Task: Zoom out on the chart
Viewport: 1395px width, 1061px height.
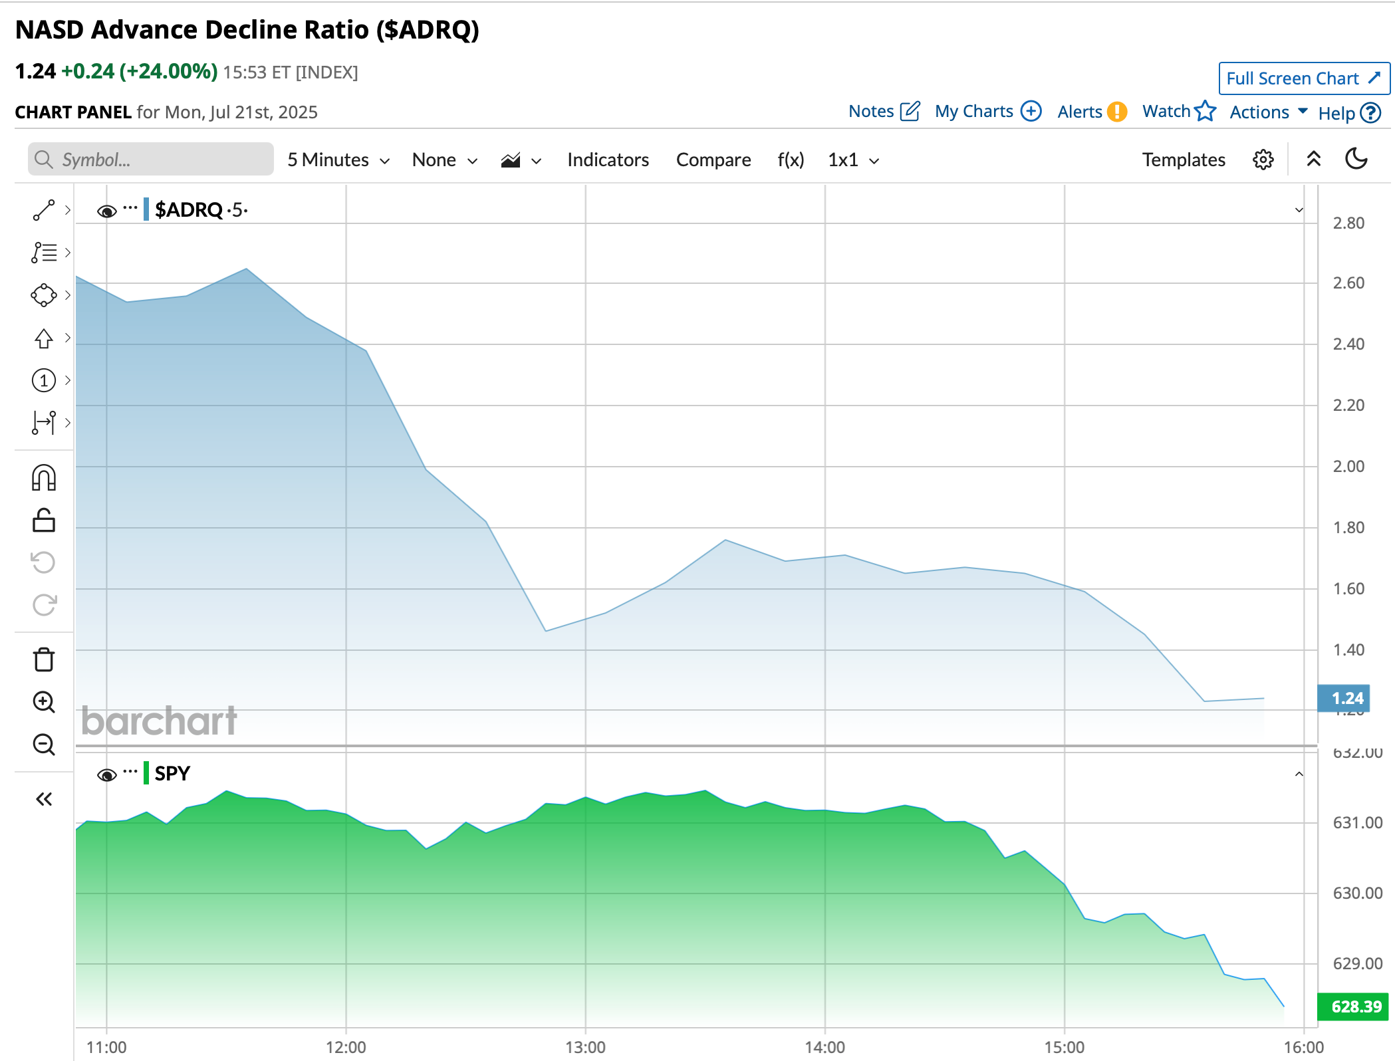Action: point(44,745)
